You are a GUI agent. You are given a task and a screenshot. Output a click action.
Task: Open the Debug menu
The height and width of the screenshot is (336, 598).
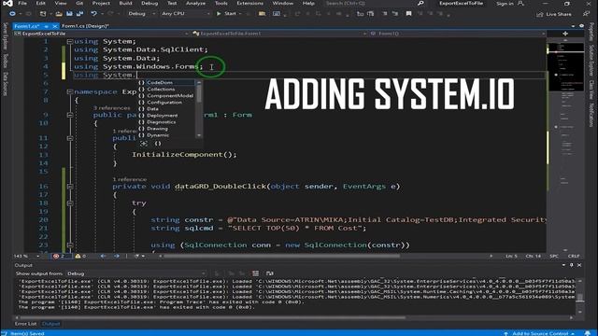149,4
